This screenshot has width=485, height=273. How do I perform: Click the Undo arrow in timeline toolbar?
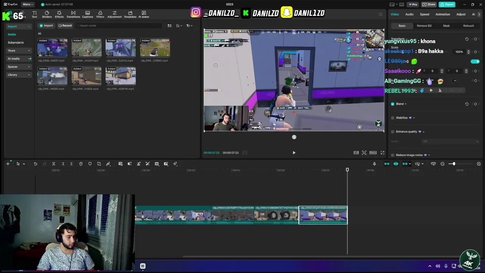point(35,164)
